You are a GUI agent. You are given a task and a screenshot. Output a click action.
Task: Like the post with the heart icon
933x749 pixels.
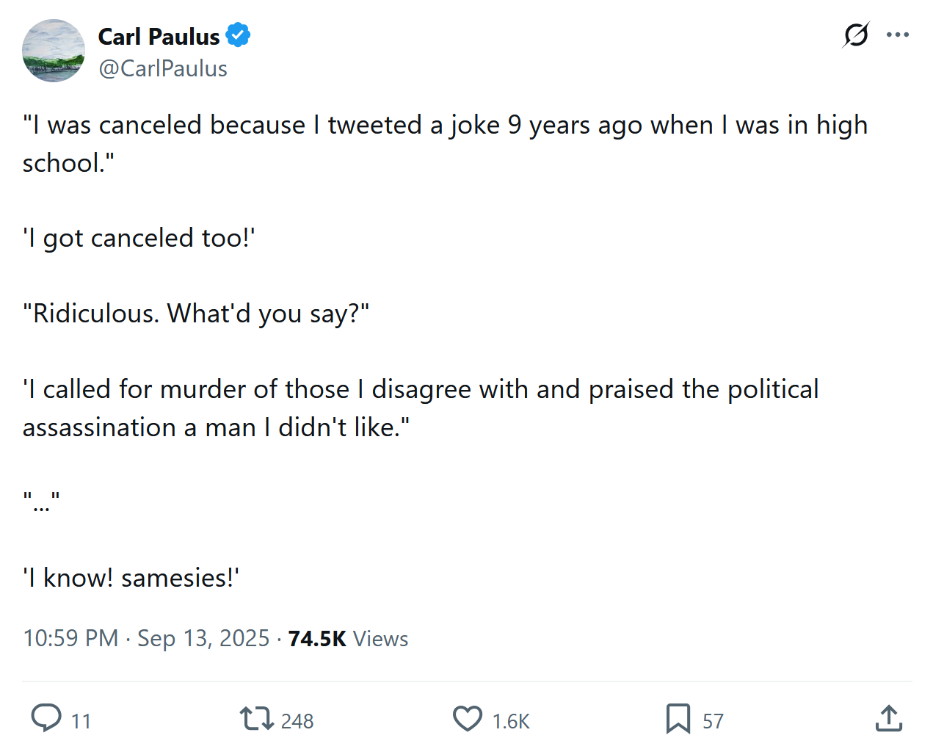point(468,718)
